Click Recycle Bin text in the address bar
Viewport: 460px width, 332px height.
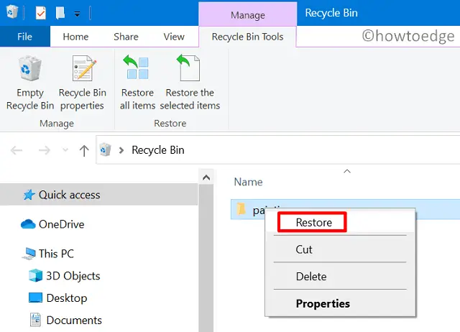pyautogui.click(x=158, y=150)
